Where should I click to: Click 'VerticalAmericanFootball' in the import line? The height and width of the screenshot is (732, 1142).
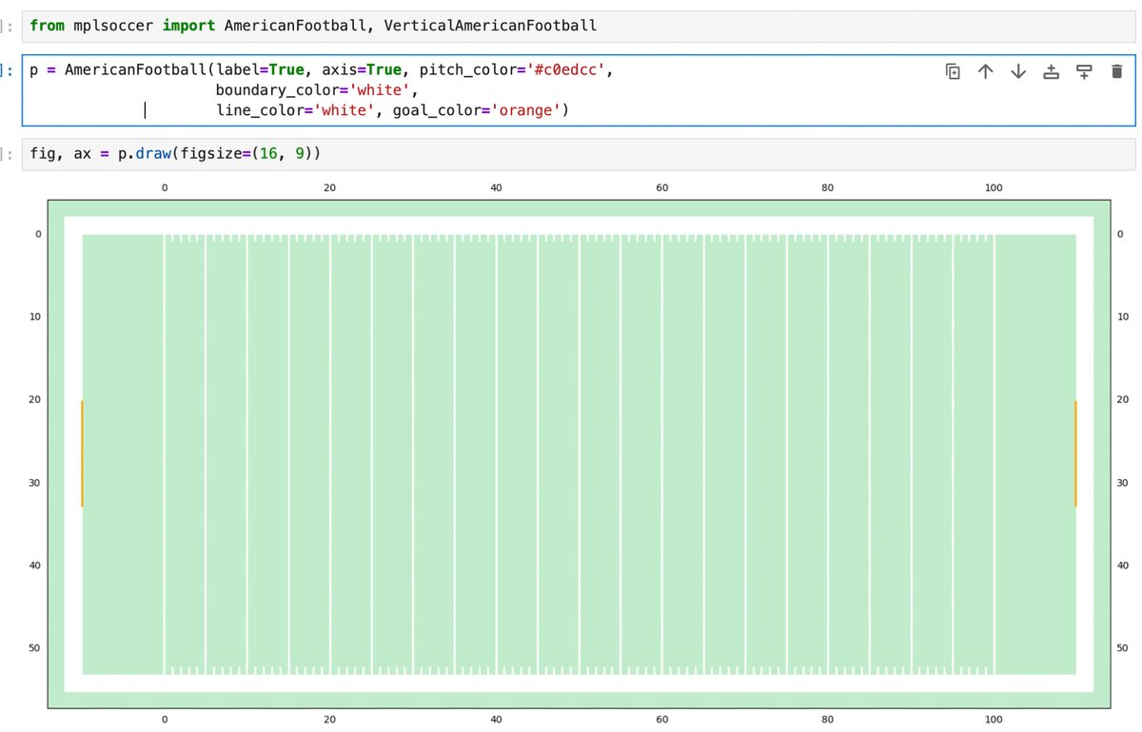click(490, 26)
